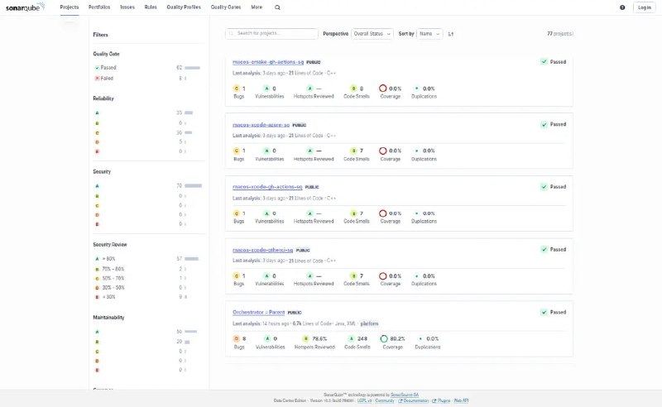
Task: Go to the Quality Profiles tab
Action: [184, 7]
